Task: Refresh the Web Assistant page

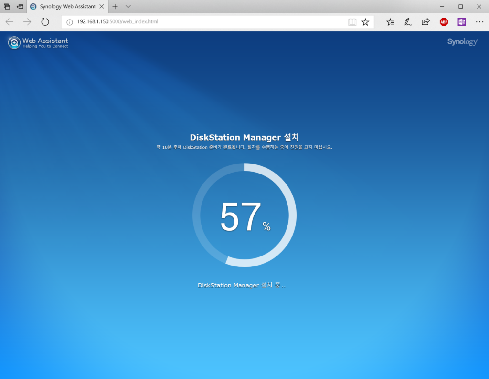Action: pos(45,22)
